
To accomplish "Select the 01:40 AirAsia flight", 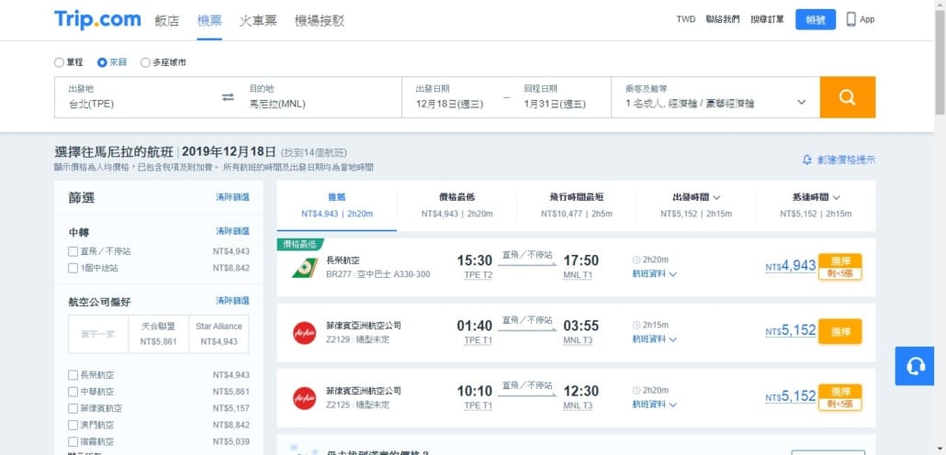I will (x=839, y=331).
